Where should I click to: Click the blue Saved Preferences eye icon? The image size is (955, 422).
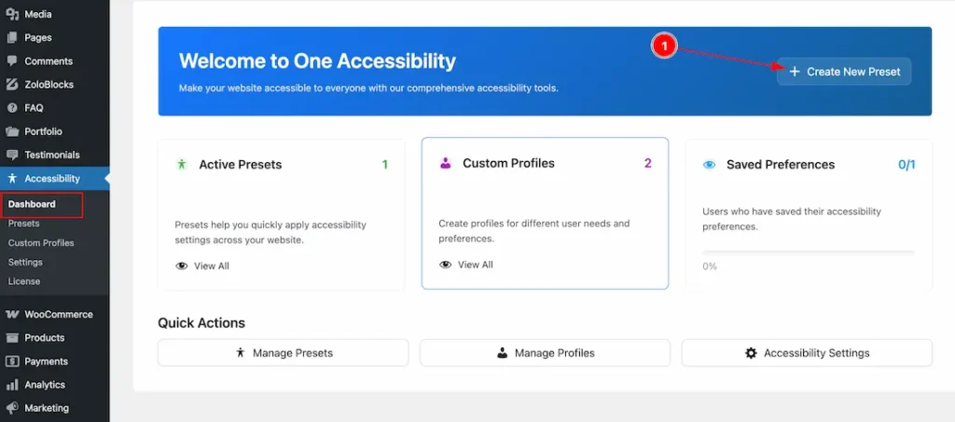(709, 165)
